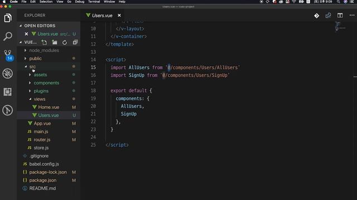This screenshot has height=200, width=357.
Task: Click line number 15 in gutter
Action: [93, 67]
